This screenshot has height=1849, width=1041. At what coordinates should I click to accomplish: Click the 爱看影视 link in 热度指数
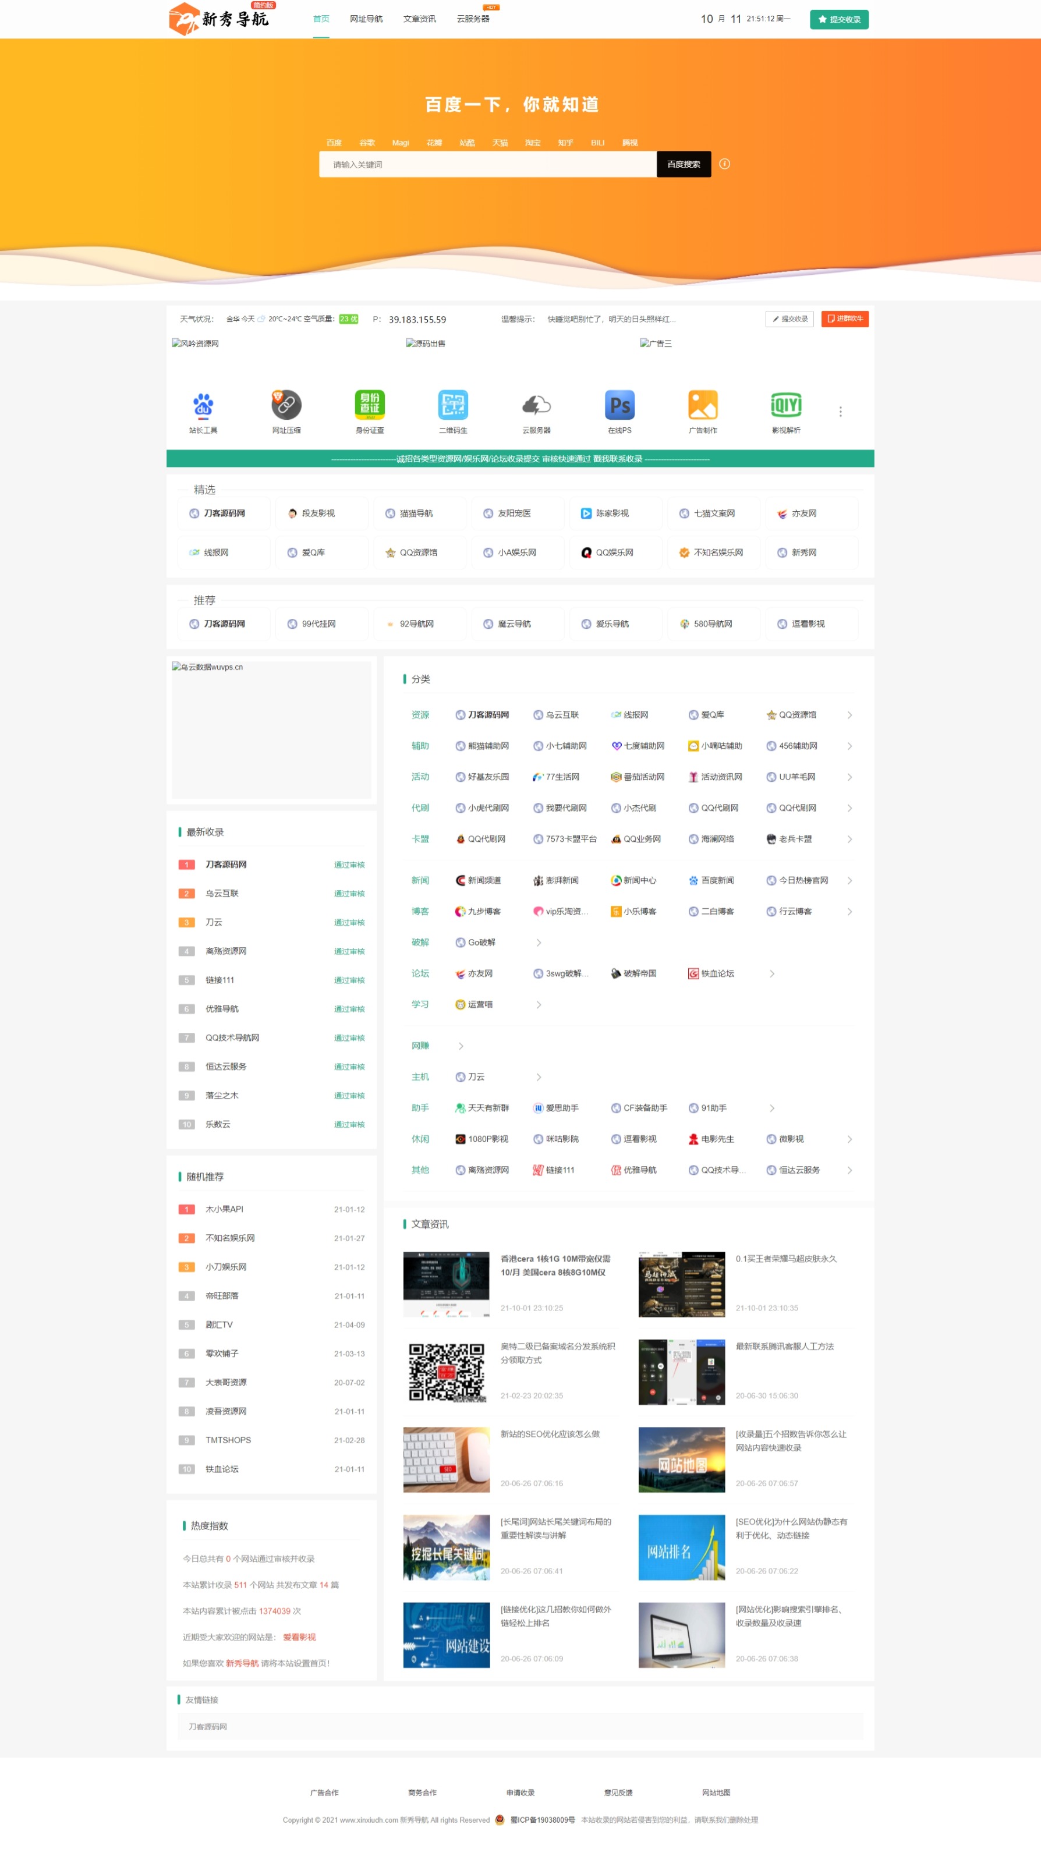click(x=299, y=1637)
